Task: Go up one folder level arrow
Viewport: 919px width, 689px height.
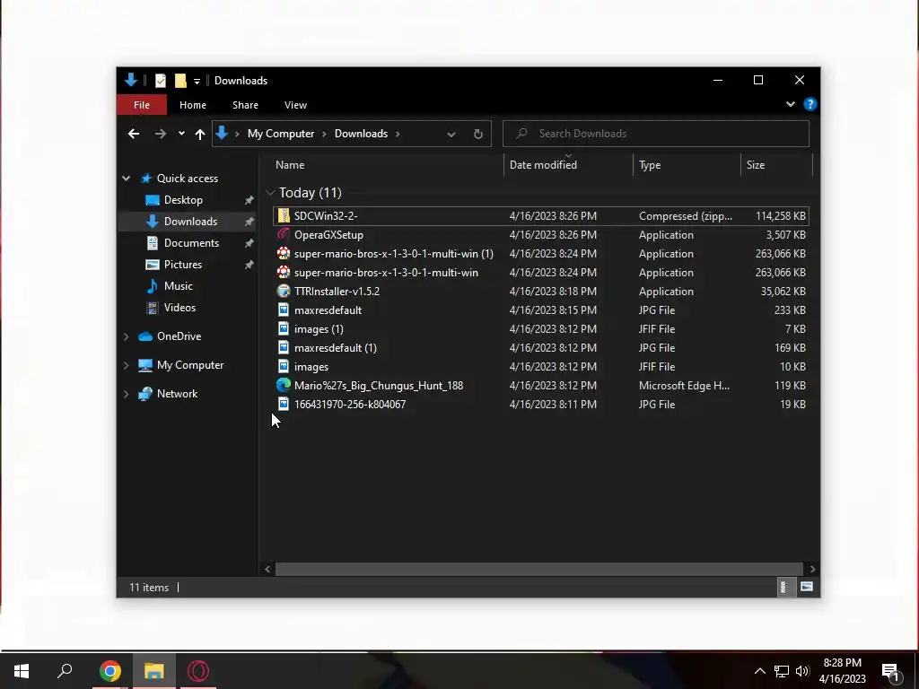Action: point(200,135)
